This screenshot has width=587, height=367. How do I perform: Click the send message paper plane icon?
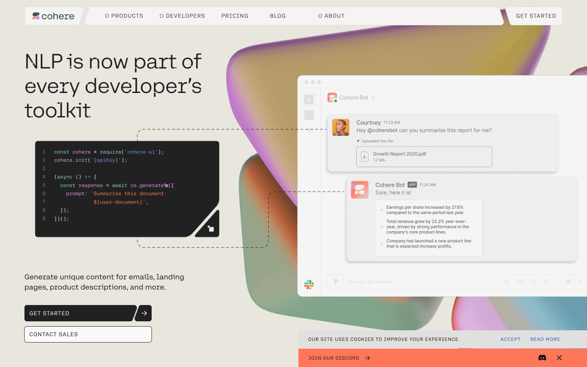click(x=567, y=282)
